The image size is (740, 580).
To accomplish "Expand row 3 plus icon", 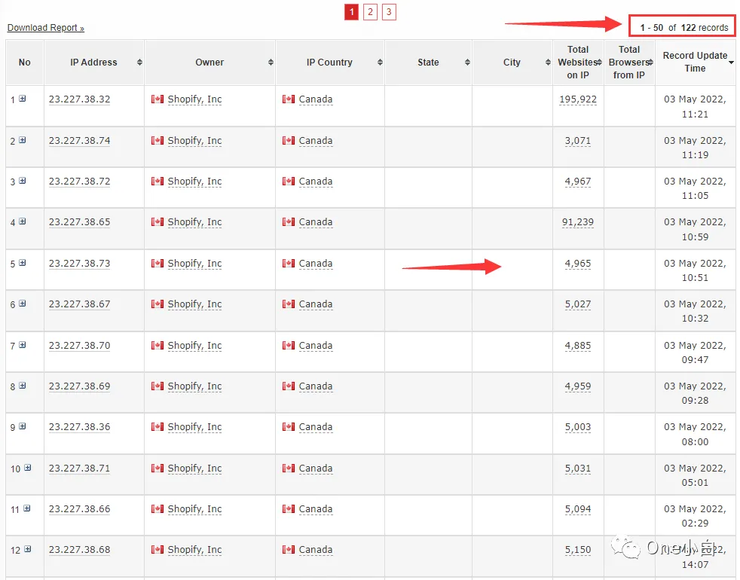I will point(22,181).
